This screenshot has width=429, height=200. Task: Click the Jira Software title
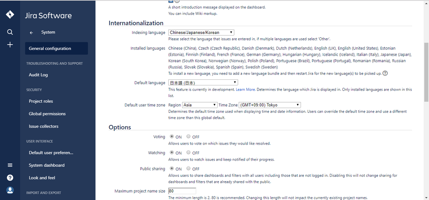(x=48, y=15)
